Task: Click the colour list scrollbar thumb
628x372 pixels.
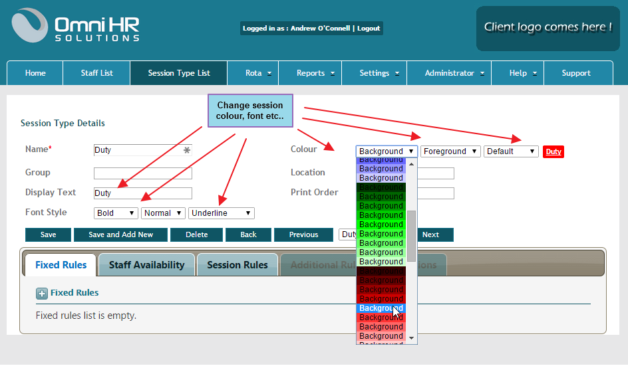Action: tap(411, 236)
